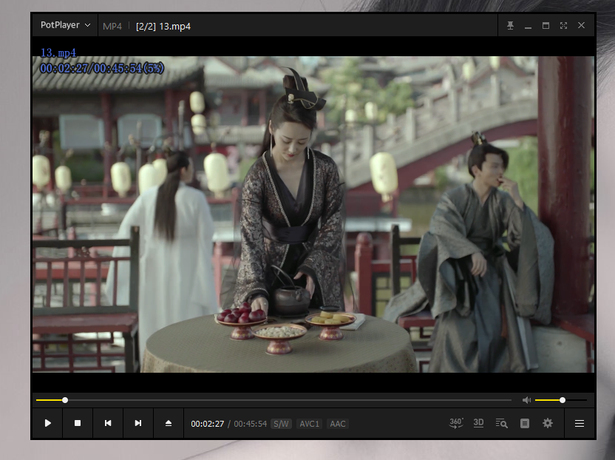Click the MP4 format label
This screenshot has height=460, width=615.
112,27
